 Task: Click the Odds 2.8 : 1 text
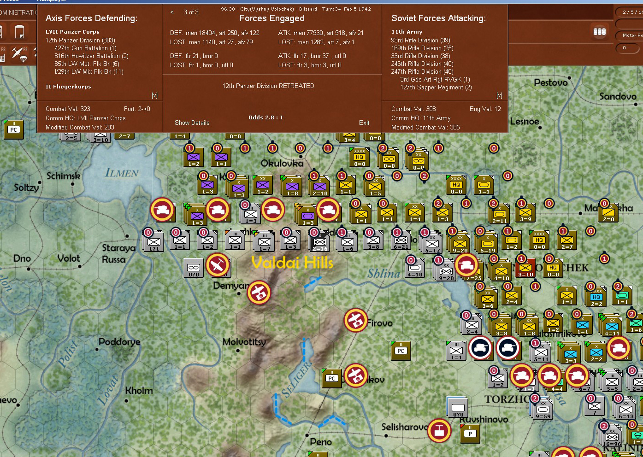click(x=265, y=117)
